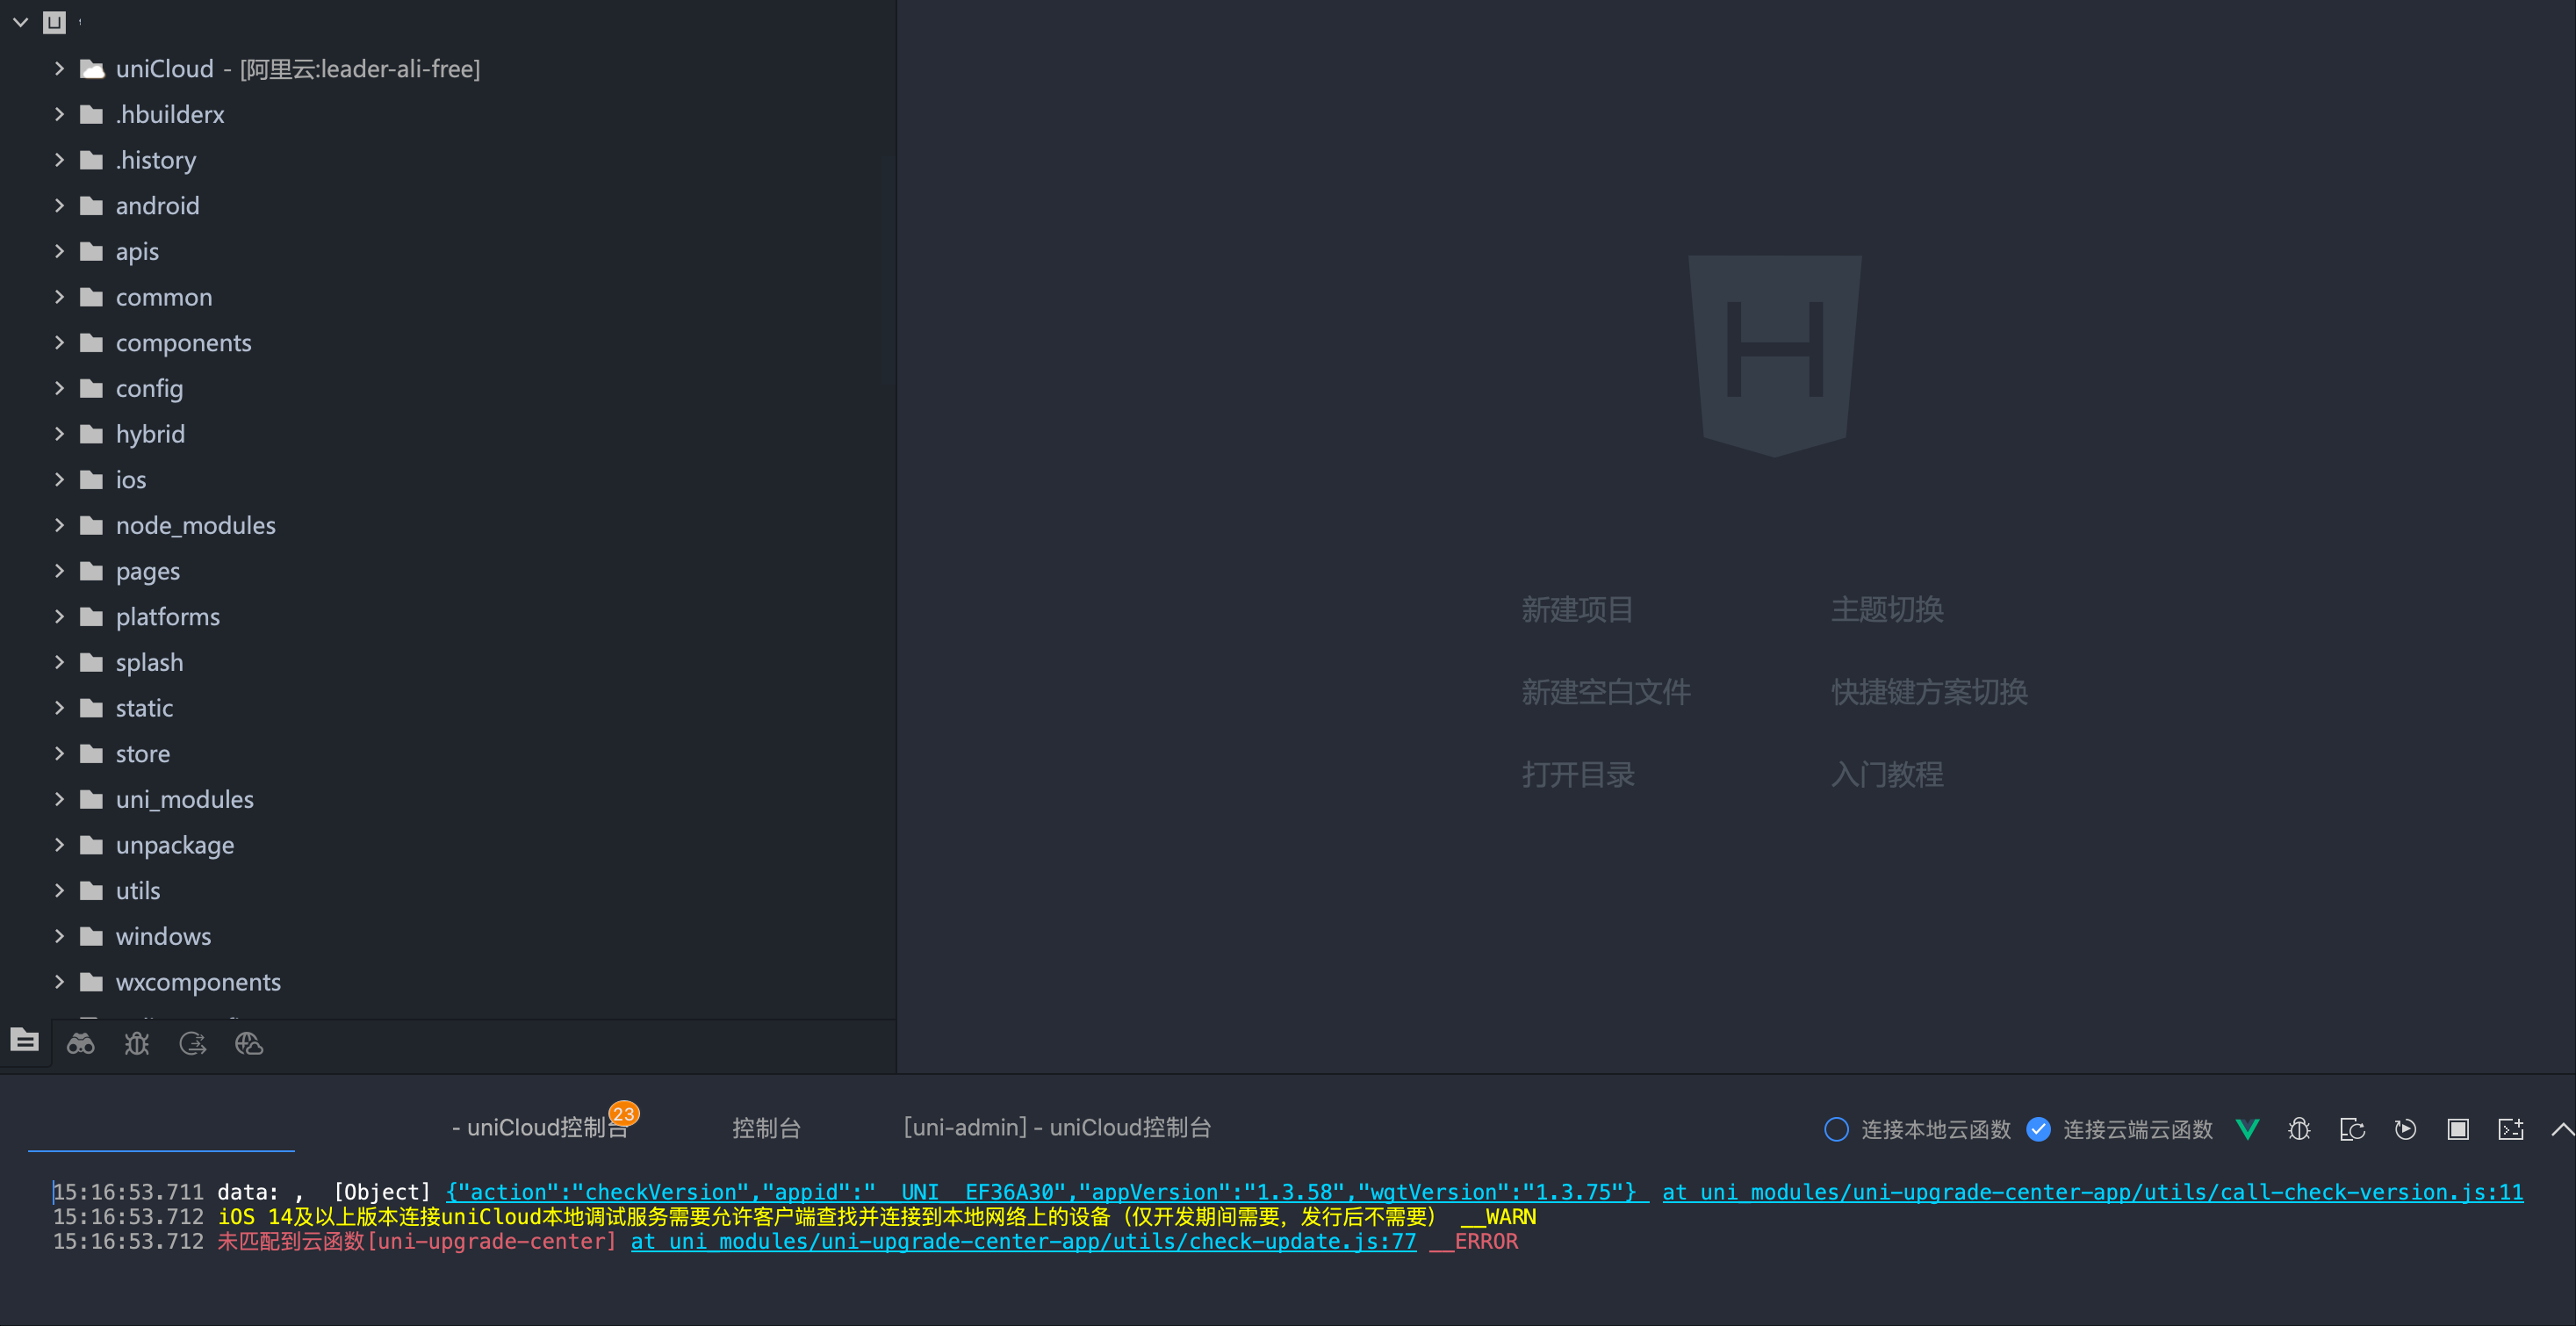This screenshot has width=2576, height=1326.
Task: Click the restart-refresh icon in console toolbar
Action: [x=2352, y=1129]
